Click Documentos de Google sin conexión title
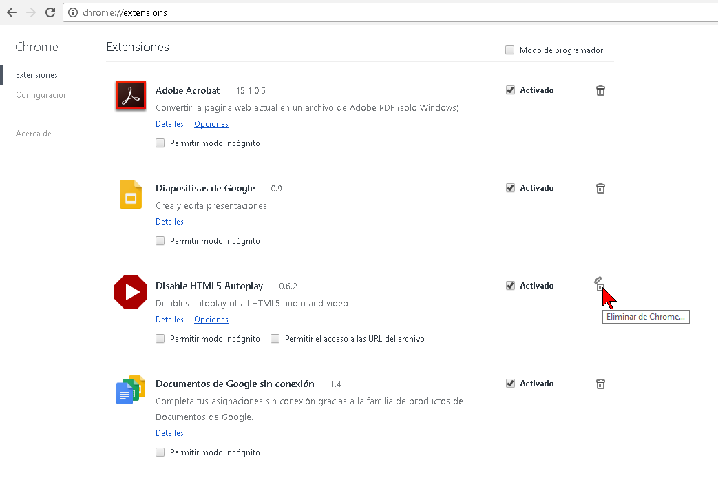718x480 pixels. 235,384
